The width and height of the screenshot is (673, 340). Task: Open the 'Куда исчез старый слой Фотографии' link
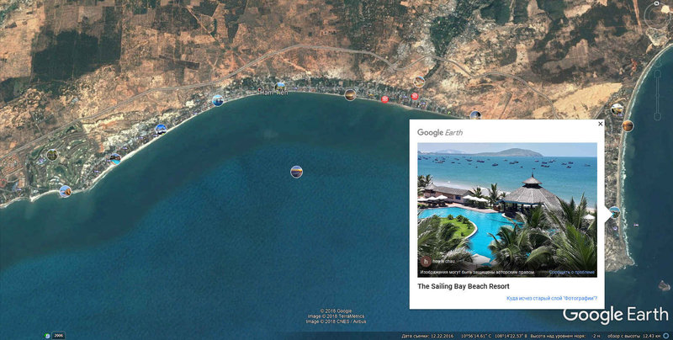(x=552, y=299)
